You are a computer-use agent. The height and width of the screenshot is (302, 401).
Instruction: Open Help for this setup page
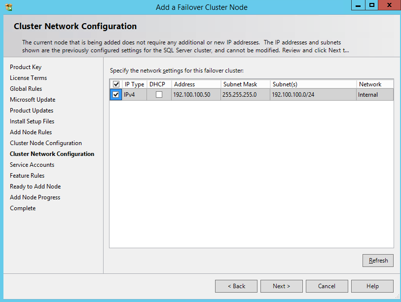coord(372,286)
